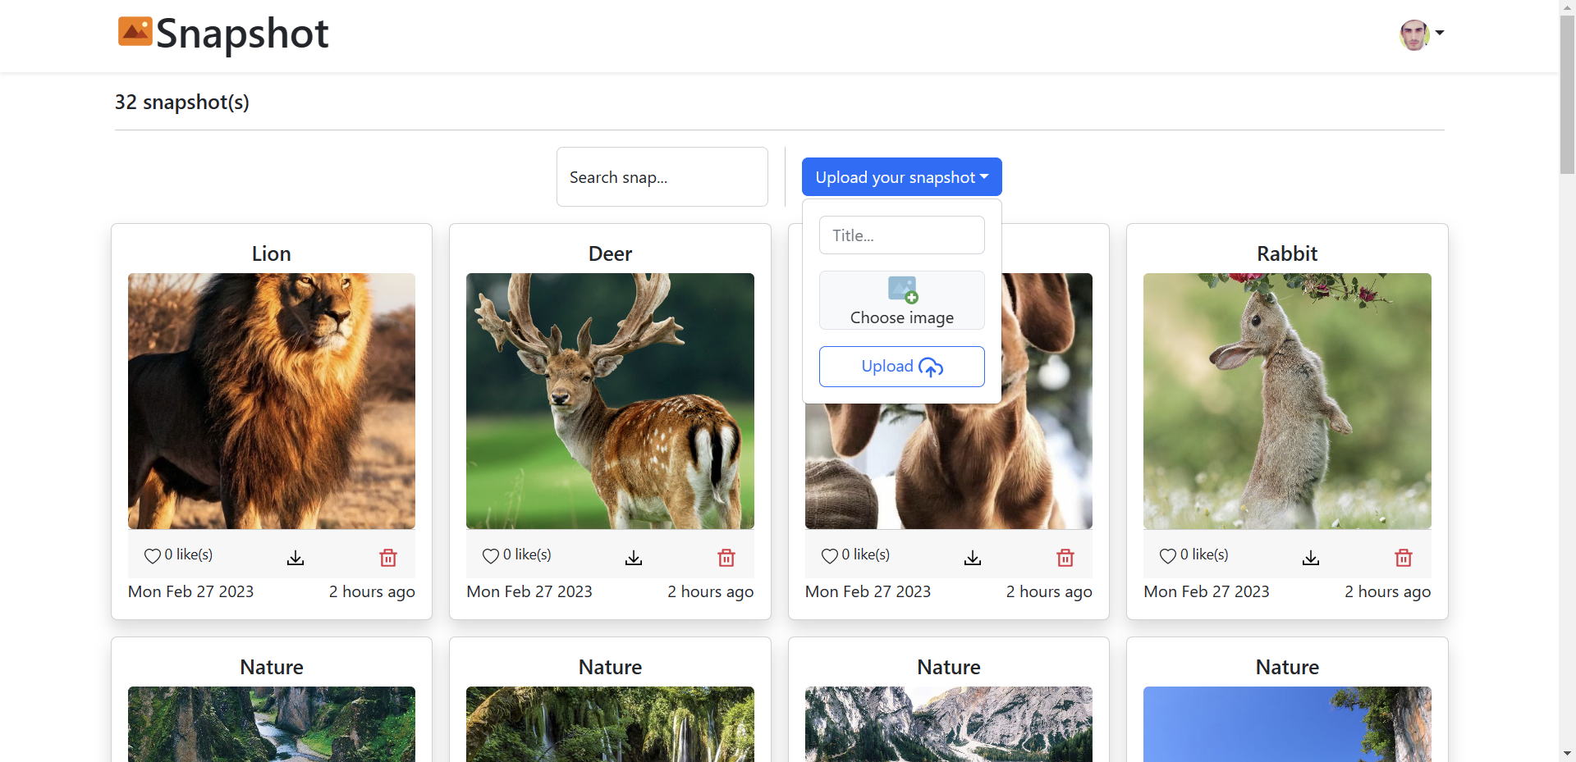Click the Snapshot mountain logo icon
Image resolution: width=1576 pixels, height=762 pixels.
click(x=135, y=31)
